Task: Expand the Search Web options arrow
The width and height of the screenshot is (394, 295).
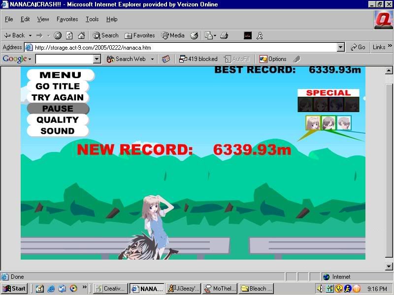Action: pos(152,59)
